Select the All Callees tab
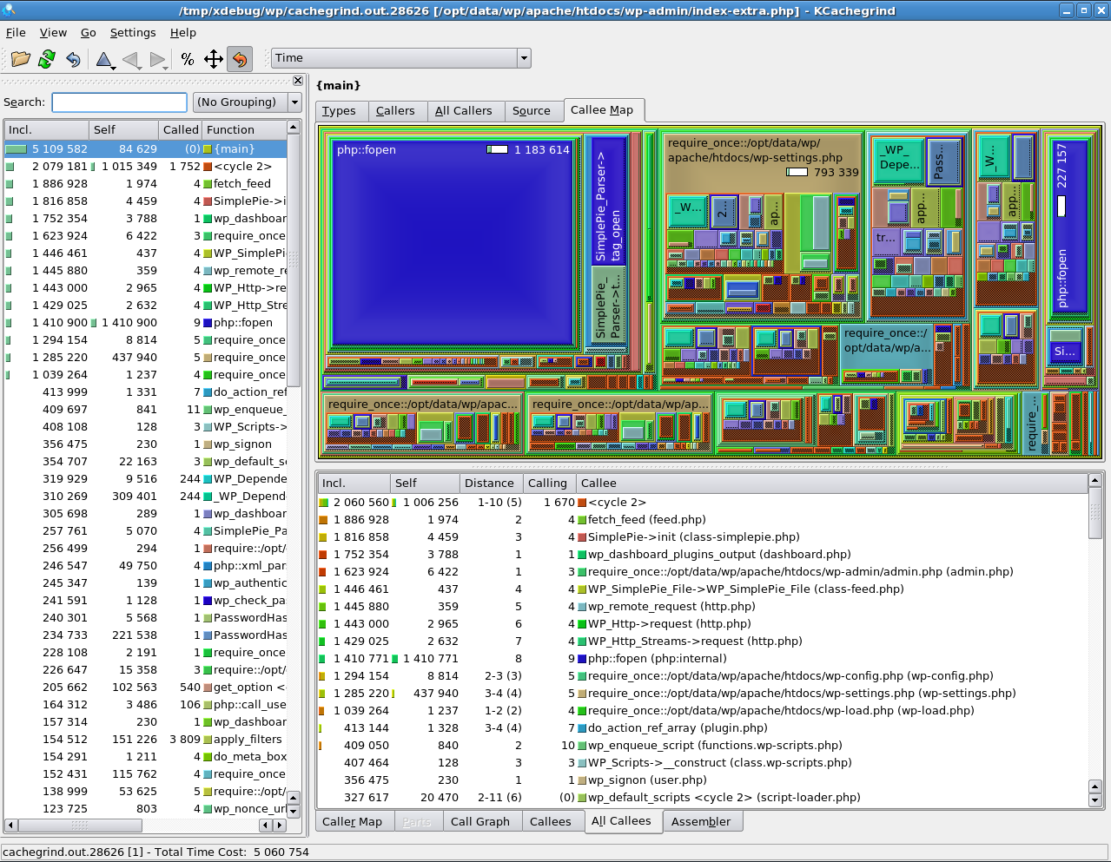This screenshot has width=1111, height=862. pos(621,821)
